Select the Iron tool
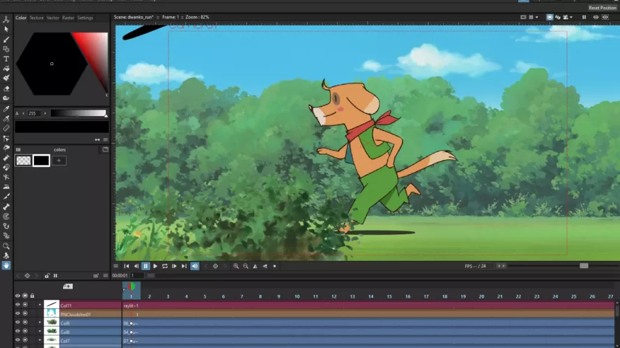This screenshot has width=620, height=348. pyautogui.click(x=6, y=187)
